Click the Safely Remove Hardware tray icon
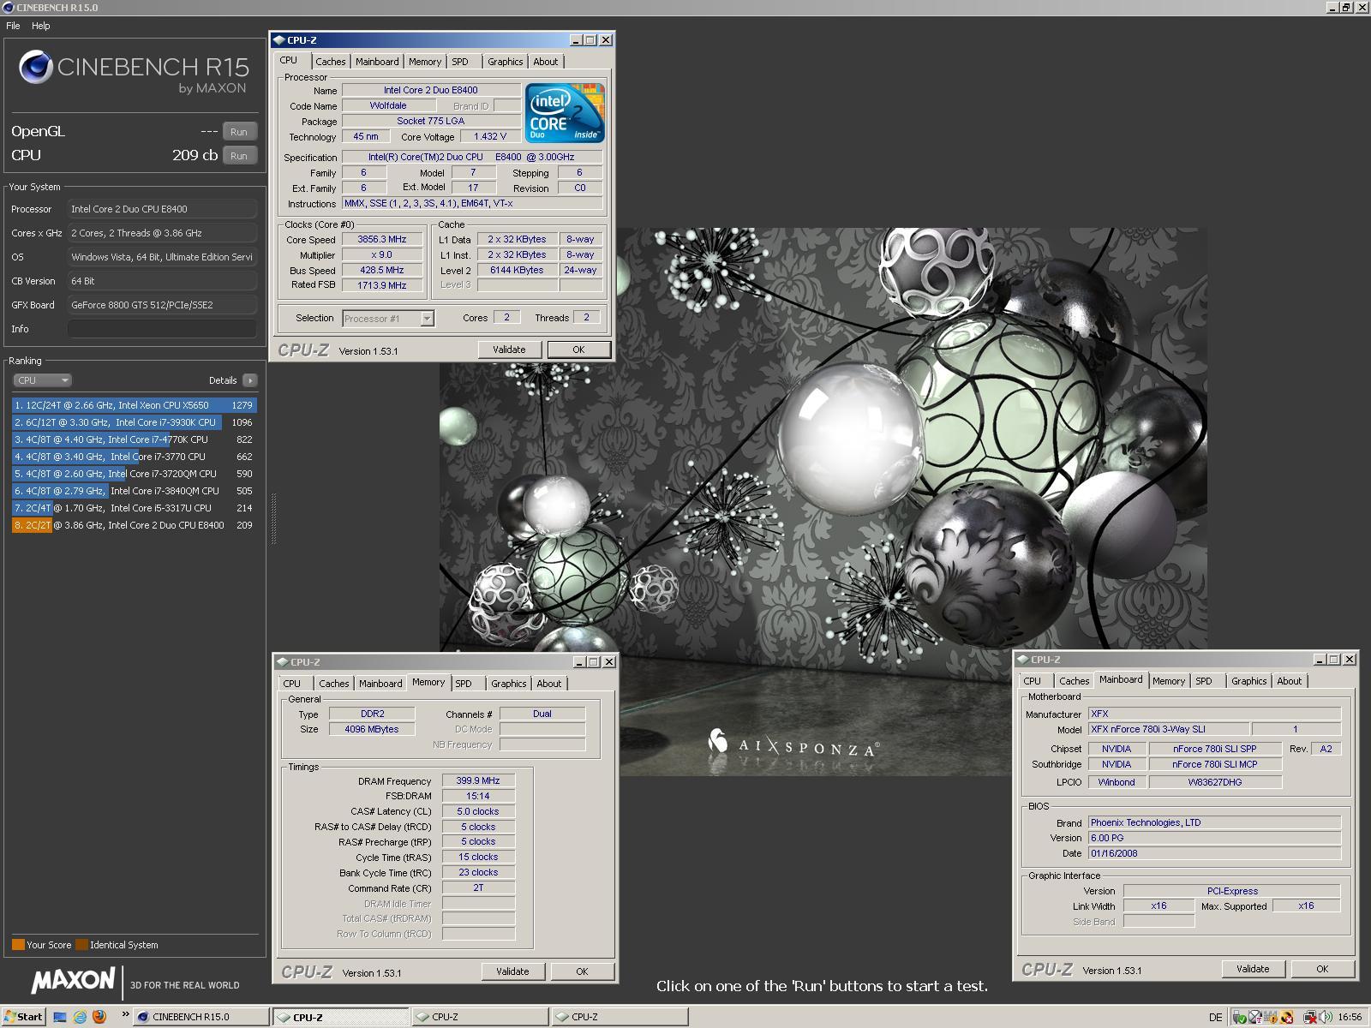 coord(1239,1017)
